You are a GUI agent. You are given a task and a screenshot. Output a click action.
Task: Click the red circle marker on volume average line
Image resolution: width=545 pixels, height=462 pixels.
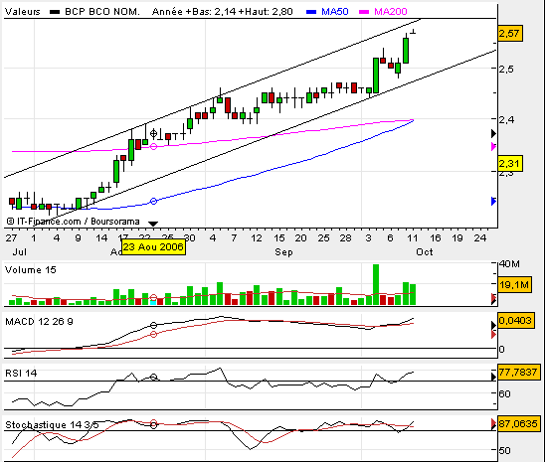153,297
